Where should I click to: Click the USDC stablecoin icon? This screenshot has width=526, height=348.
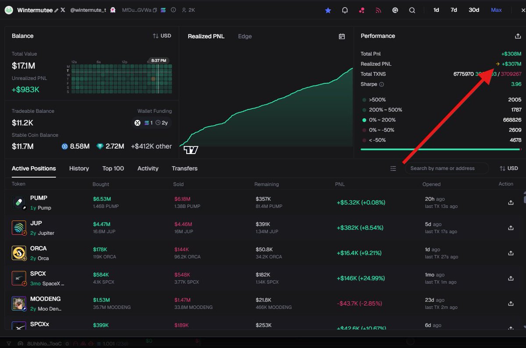[x=65, y=147]
